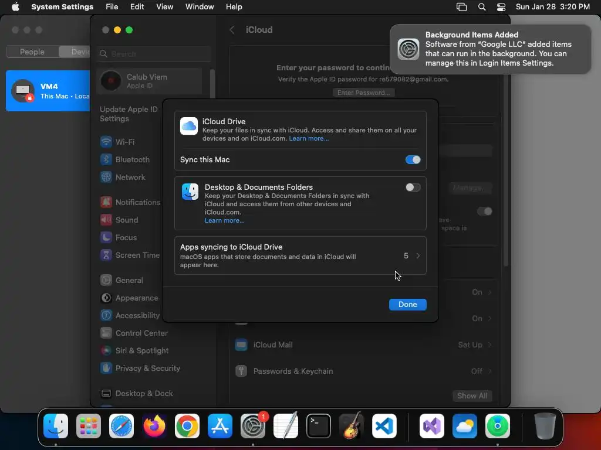Open Google Chrome from the Dock
The width and height of the screenshot is (601, 450).
[x=187, y=426]
